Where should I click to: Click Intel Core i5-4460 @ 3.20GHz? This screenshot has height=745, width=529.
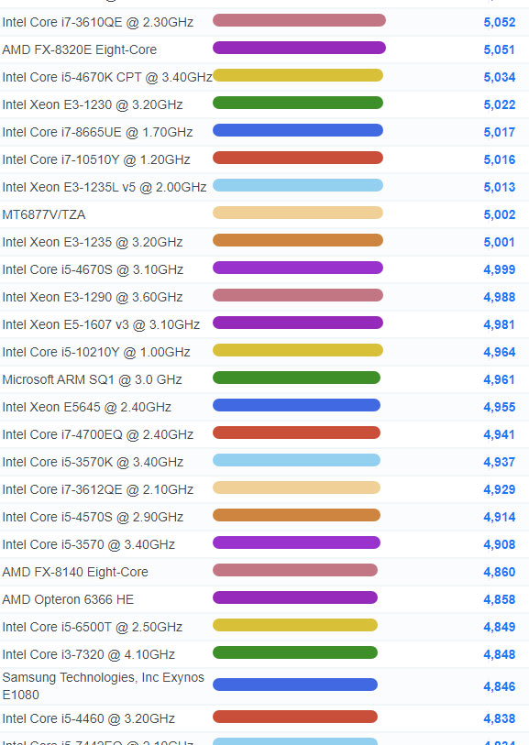tap(88, 718)
